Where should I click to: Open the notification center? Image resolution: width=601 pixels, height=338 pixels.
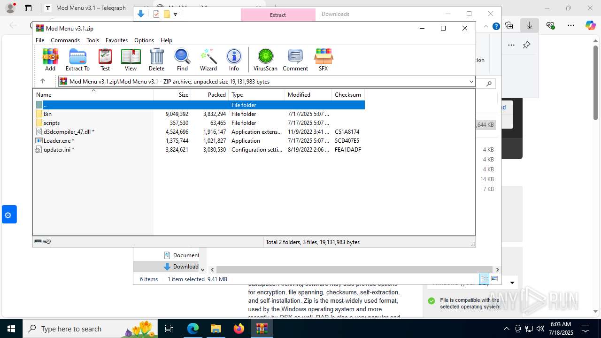(x=586, y=329)
